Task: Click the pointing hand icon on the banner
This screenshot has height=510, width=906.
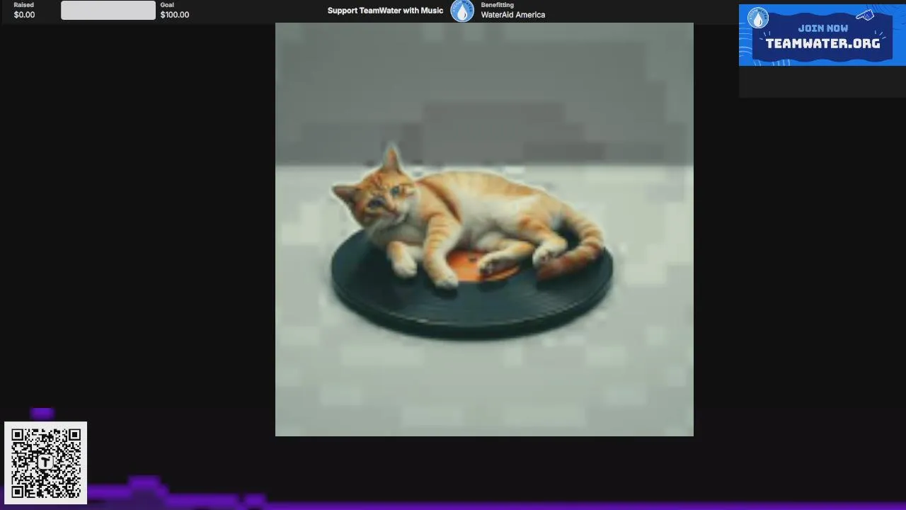Action: tap(865, 16)
